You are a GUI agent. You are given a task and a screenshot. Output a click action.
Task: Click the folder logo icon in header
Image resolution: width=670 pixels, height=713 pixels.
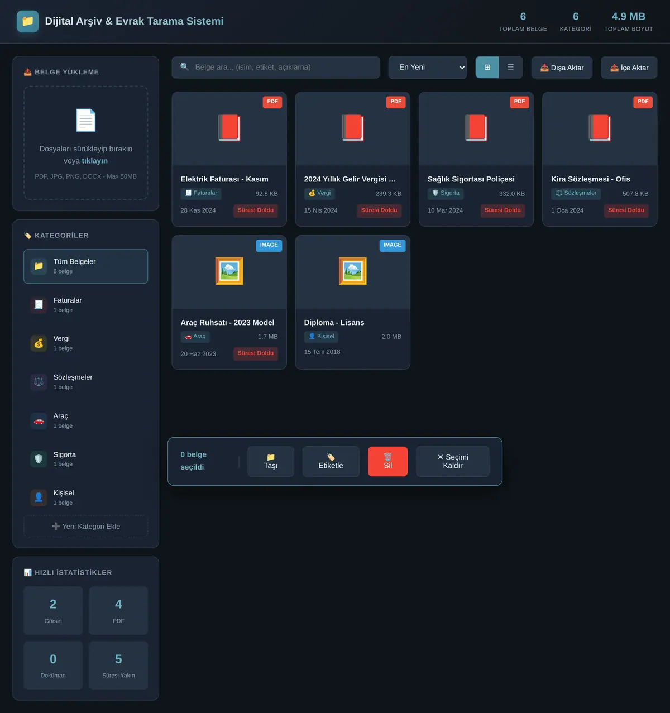pos(28,21)
